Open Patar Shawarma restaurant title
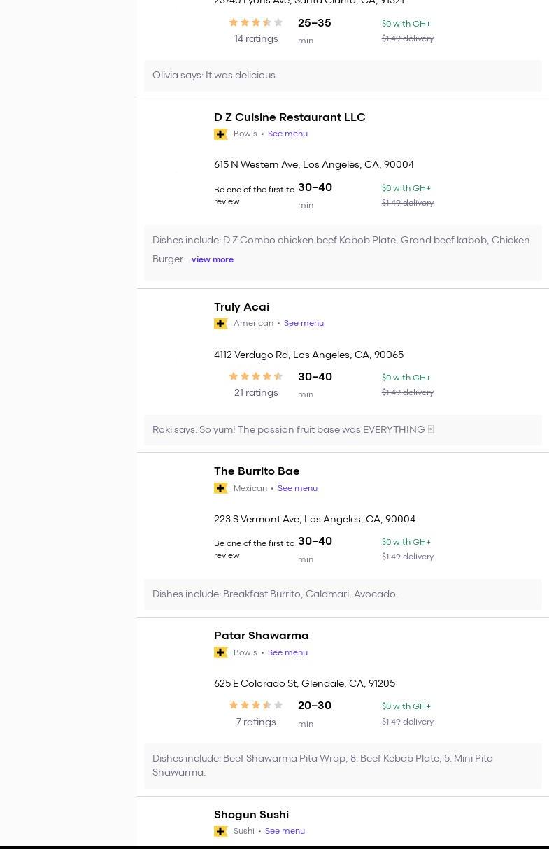The height and width of the screenshot is (849, 549). tap(261, 636)
